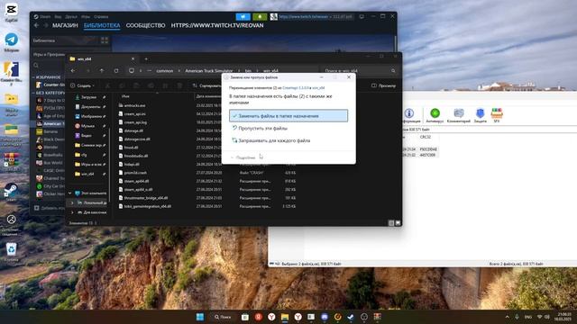Go back in the File Explorer window

73,70
